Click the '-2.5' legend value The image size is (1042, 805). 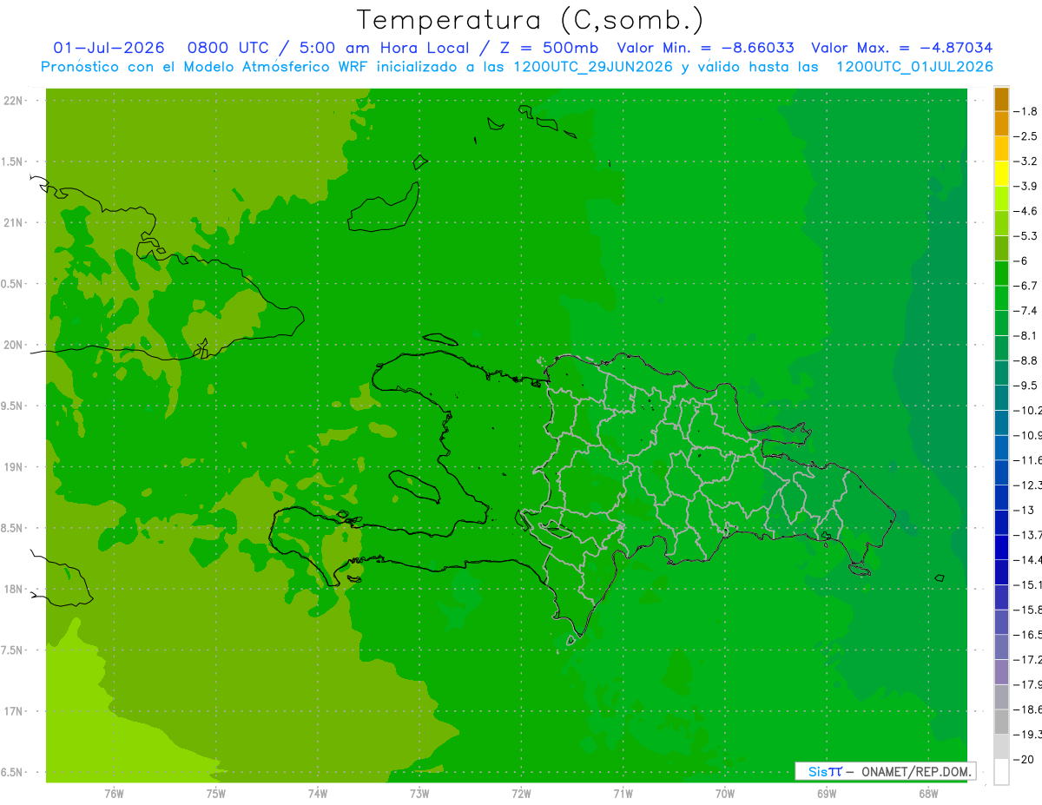(1026, 136)
